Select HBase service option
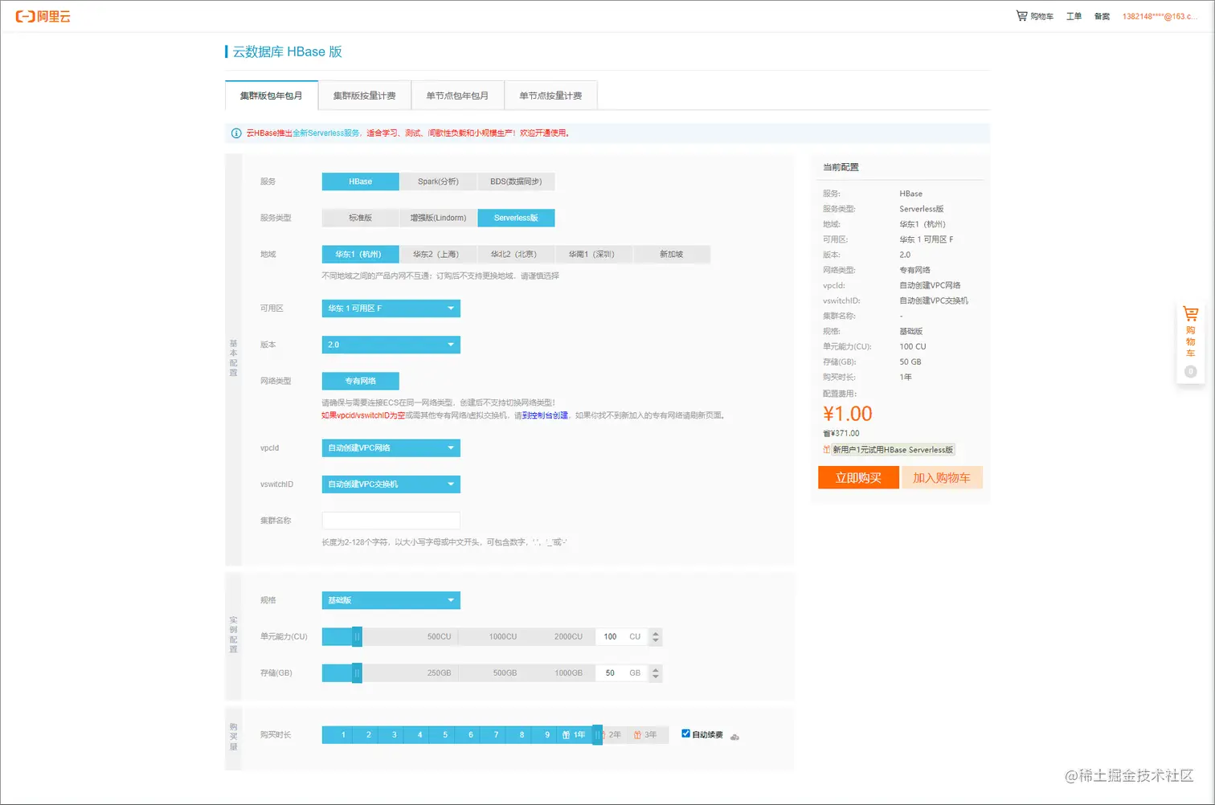Screen dimensions: 1215x805 (360, 182)
